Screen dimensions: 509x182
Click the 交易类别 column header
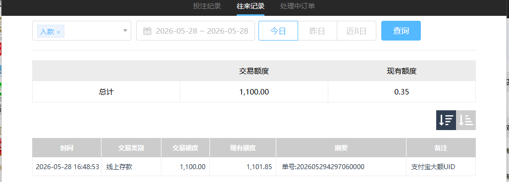pos(131,148)
